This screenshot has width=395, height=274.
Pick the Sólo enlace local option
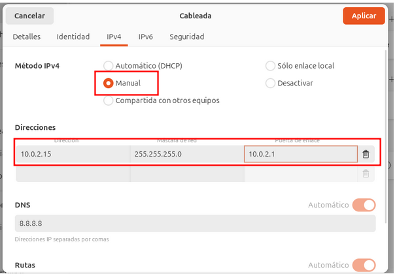[271, 66]
